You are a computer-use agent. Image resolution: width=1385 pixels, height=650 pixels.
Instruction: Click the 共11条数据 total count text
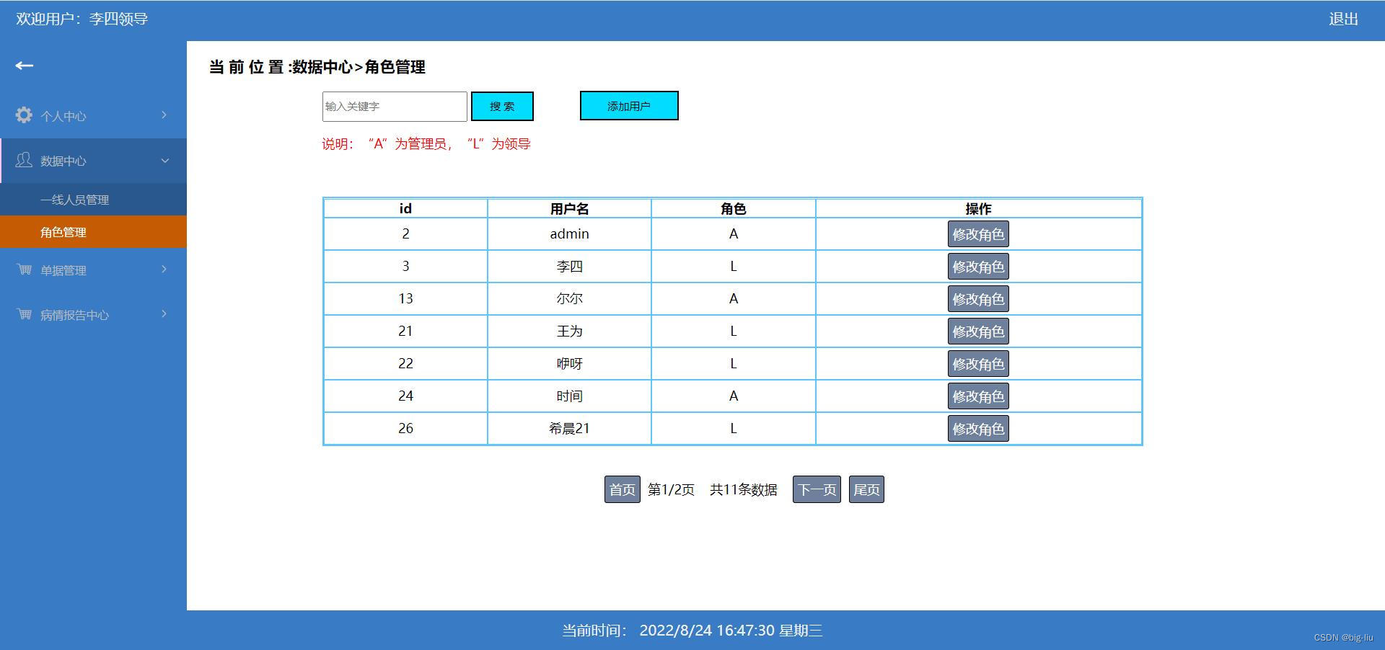tap(744, 490)
